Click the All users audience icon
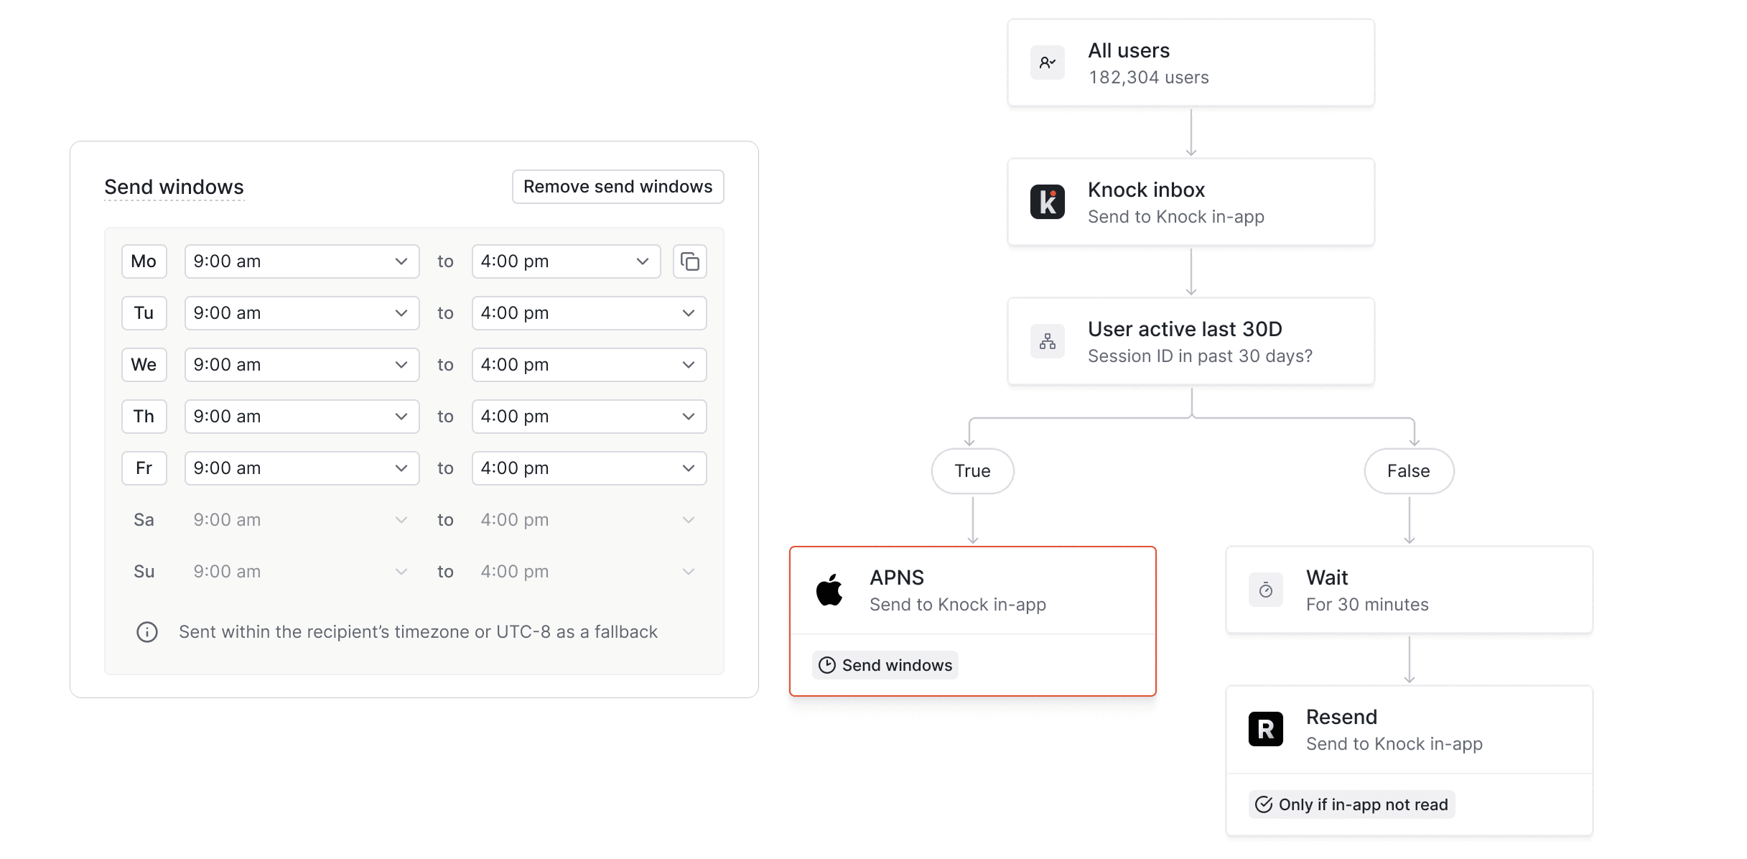This screenshot has width=1747, height=859. [1047, 62]
